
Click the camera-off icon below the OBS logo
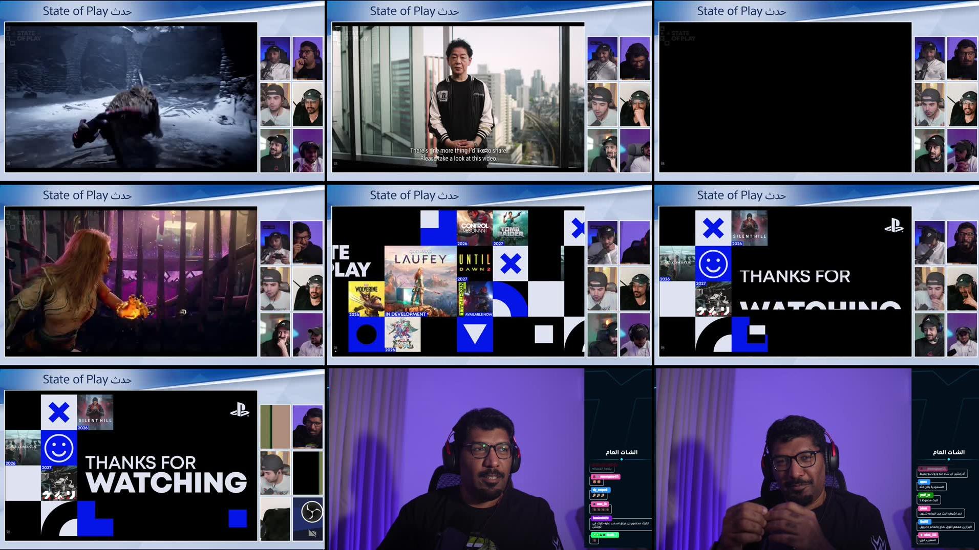312,533
